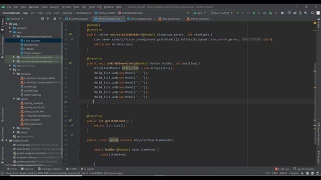Click the override gutter icon beside getItemCount
Viewport: 321px width, 180px height.
pyautogui.click(x=70, y=121)
